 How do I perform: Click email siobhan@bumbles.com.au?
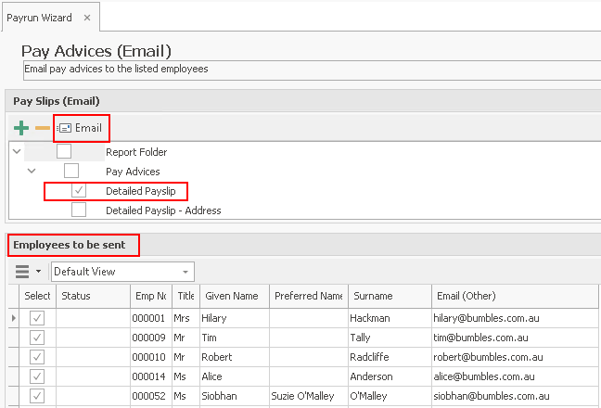click(492, 396)
